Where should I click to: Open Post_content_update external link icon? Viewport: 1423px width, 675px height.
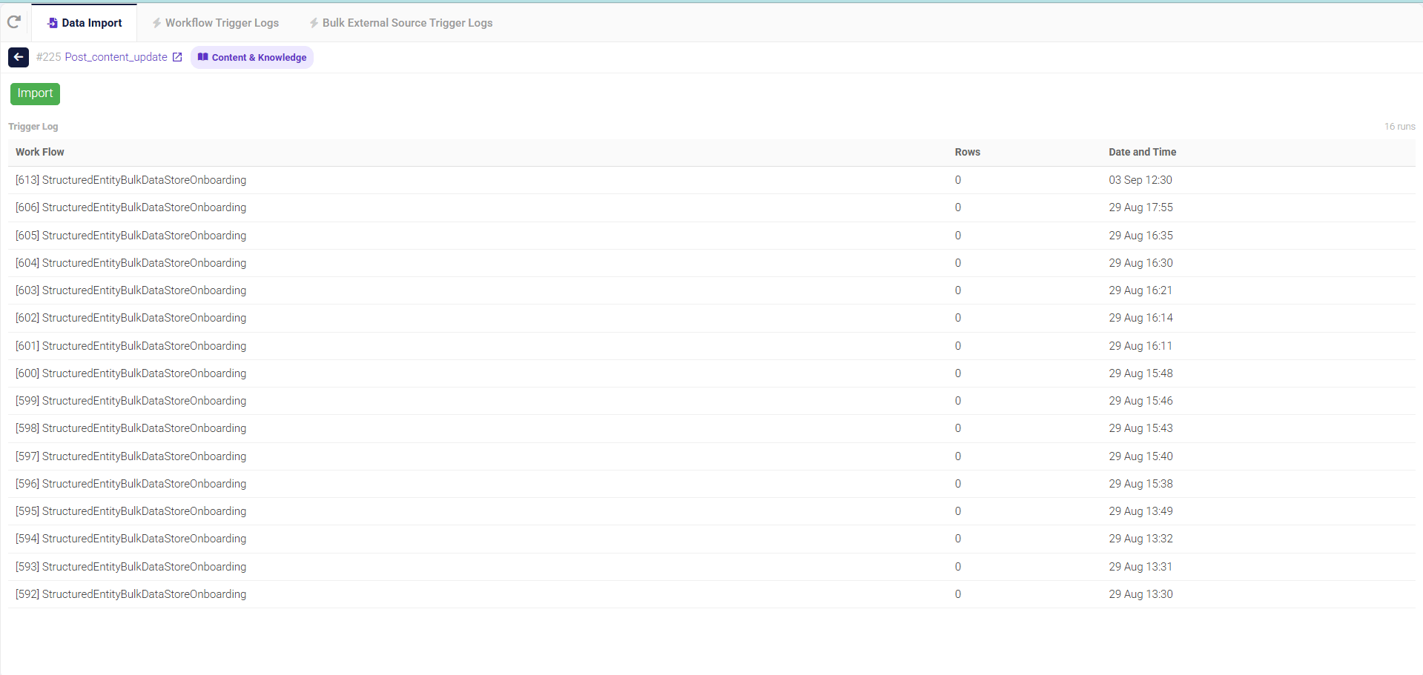(x=177, y=57)
